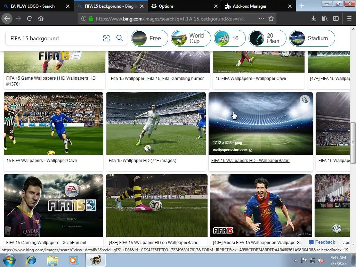This screenshot has height=267, width=356.
Task: Bookmark this page with the star
Action: coord(271,19)
